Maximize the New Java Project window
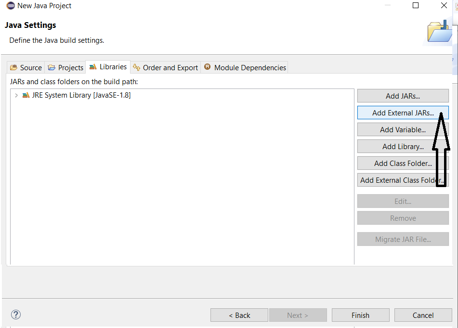 point(415,5)
